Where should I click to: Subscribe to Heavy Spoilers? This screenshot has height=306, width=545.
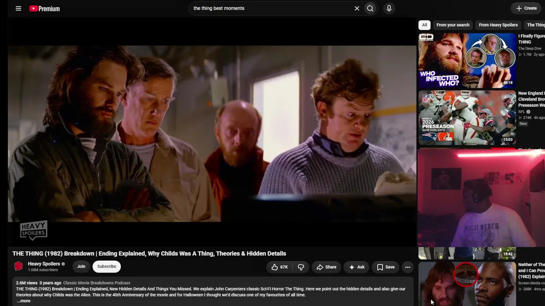click(106, 266)
